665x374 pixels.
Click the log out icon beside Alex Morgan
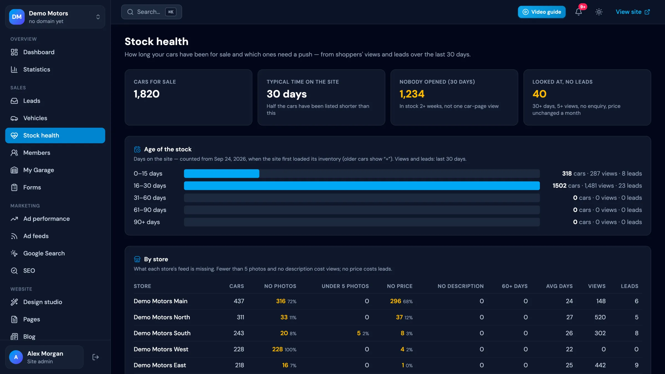click(96, 357)
